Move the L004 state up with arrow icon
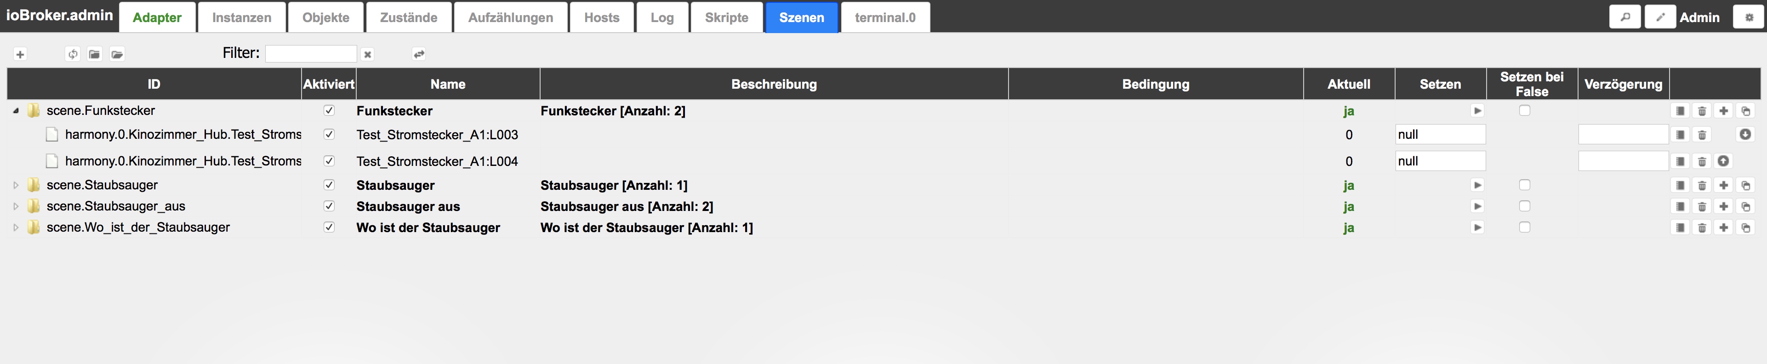Viewport: 1767px width, 364px height. tap(1723, 161)
